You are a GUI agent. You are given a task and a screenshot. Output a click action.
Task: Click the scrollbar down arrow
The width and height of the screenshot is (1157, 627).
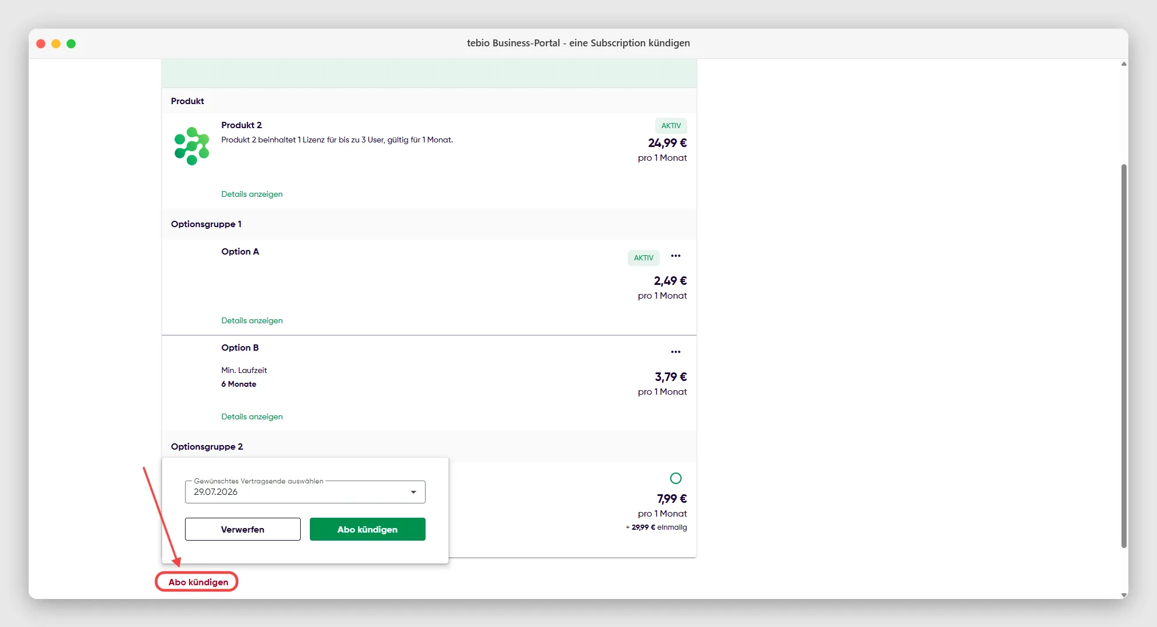1124,595
